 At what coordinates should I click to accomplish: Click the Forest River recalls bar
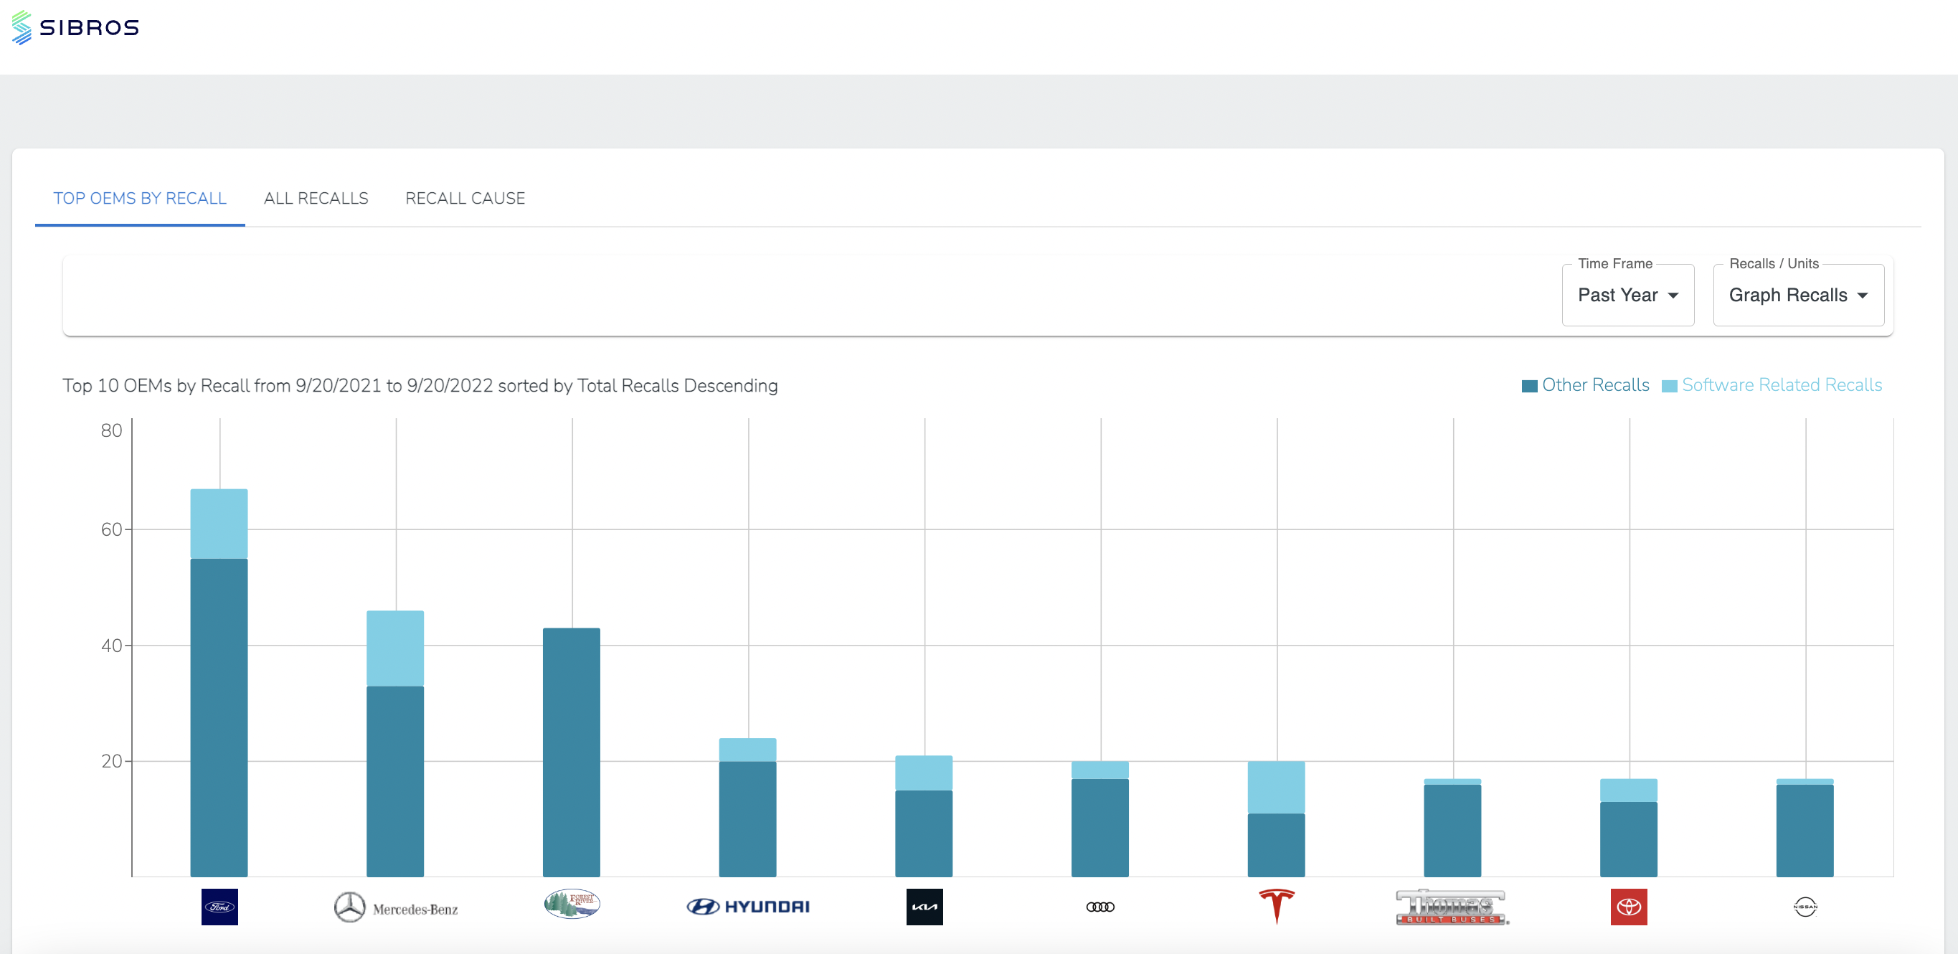(572, 752)
